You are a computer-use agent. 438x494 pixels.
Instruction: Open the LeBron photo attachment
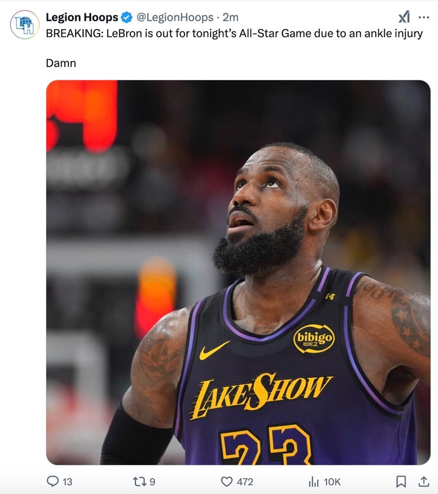238,272
